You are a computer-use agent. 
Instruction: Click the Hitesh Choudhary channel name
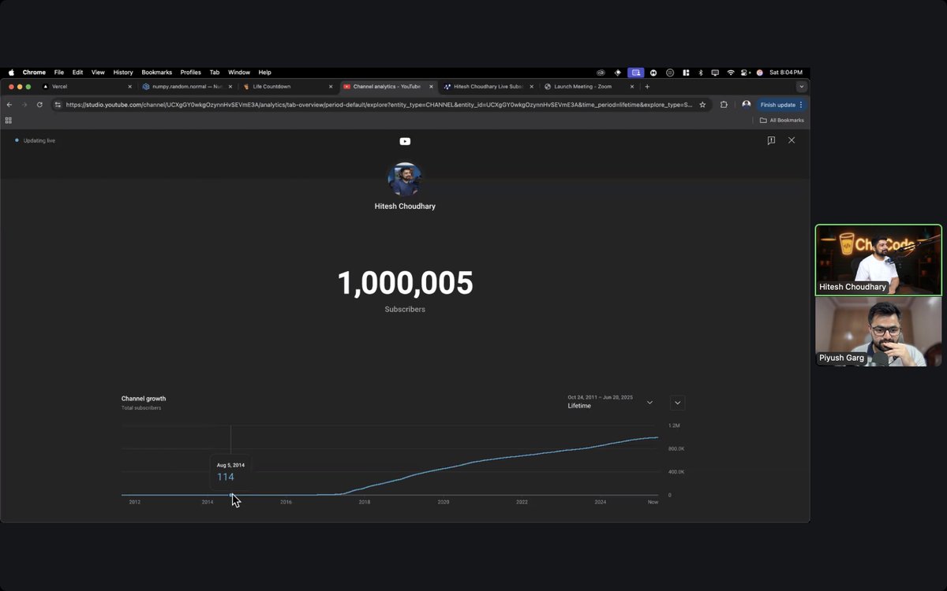[x=405, y=206]
